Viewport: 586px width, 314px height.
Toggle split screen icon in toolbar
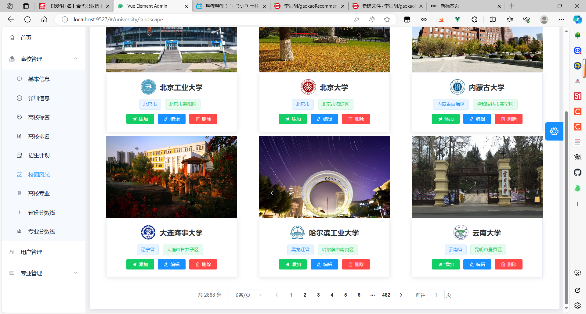click(x=493, y=20)
